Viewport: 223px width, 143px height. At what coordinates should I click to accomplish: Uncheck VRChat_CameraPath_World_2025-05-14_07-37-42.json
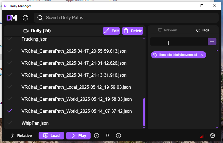tap(10, 111)
